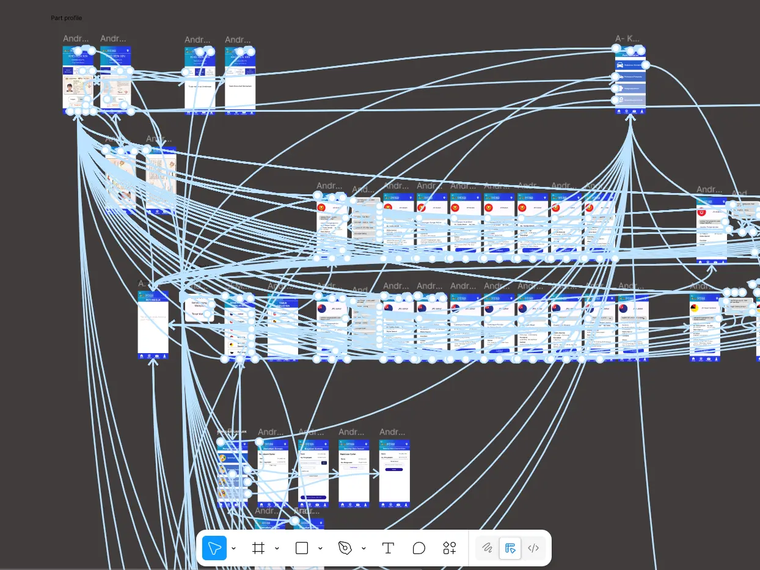Toggle Dev Mode code icon
The image size is (760, 570).
[x=533, y=548]
